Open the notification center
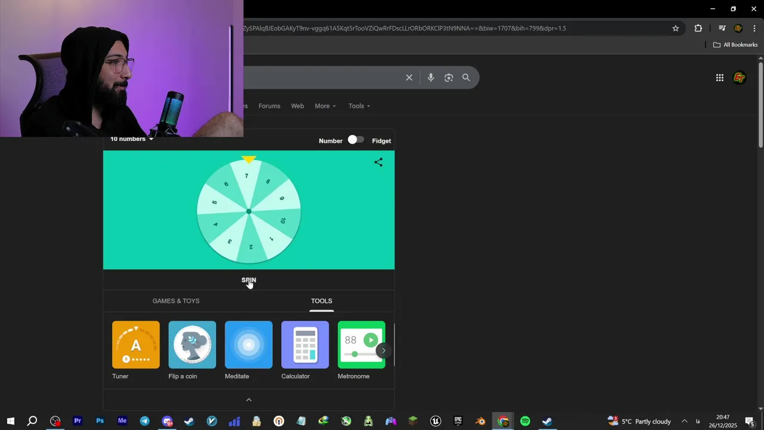Screen dimensions: 764x430 point(750,422)
